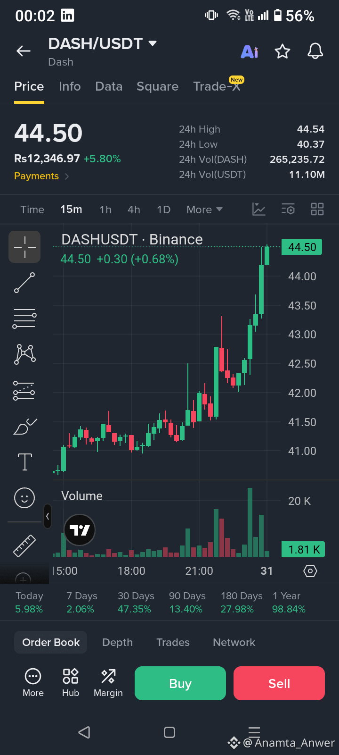Select the 1 Year 98.84% performance

[289, 603]
